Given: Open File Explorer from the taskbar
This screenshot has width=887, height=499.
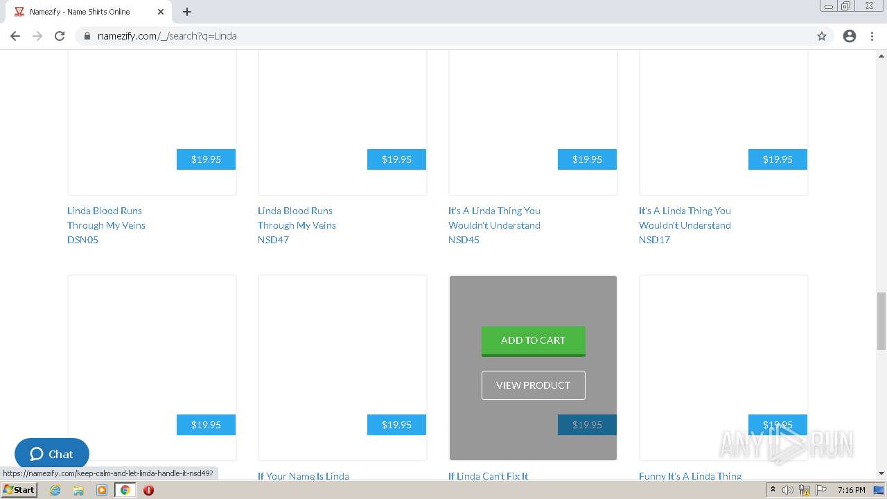Looking at the screenshot, I should [78, 490].
